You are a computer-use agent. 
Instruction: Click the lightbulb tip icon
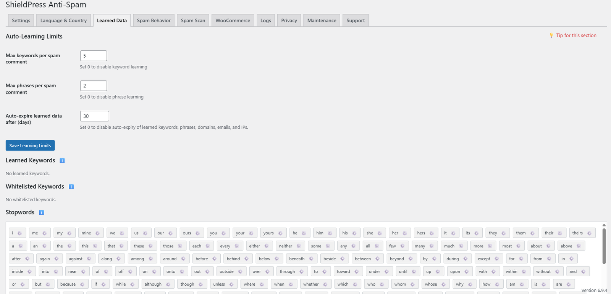click(551, 35)
